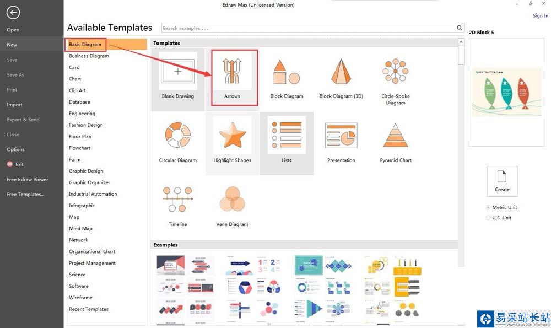Click the search magnifier icon
Screen dimensions: 551x328
(x=460, y=28)
